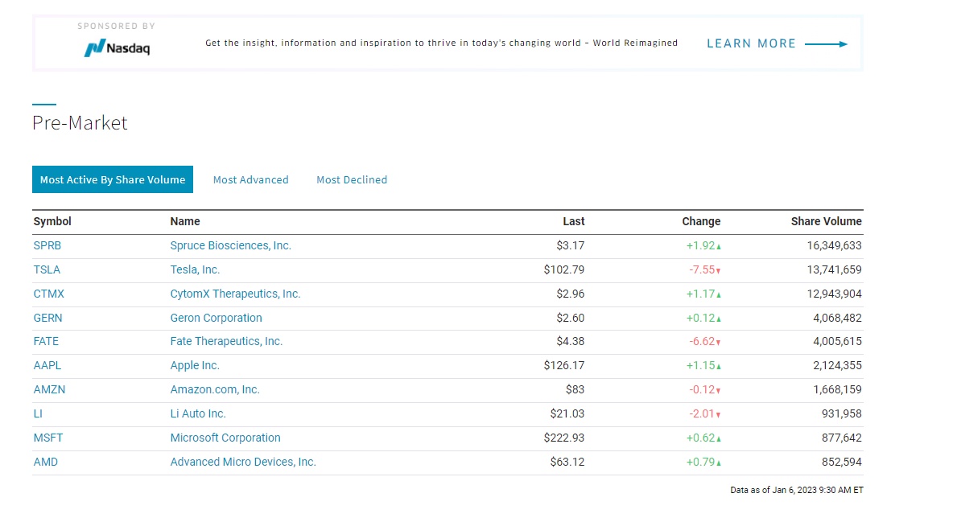Image resolution: width=957 pixels, height=514 pixels.
Task: Open the GERN symbol link
Action: point(47,318)
